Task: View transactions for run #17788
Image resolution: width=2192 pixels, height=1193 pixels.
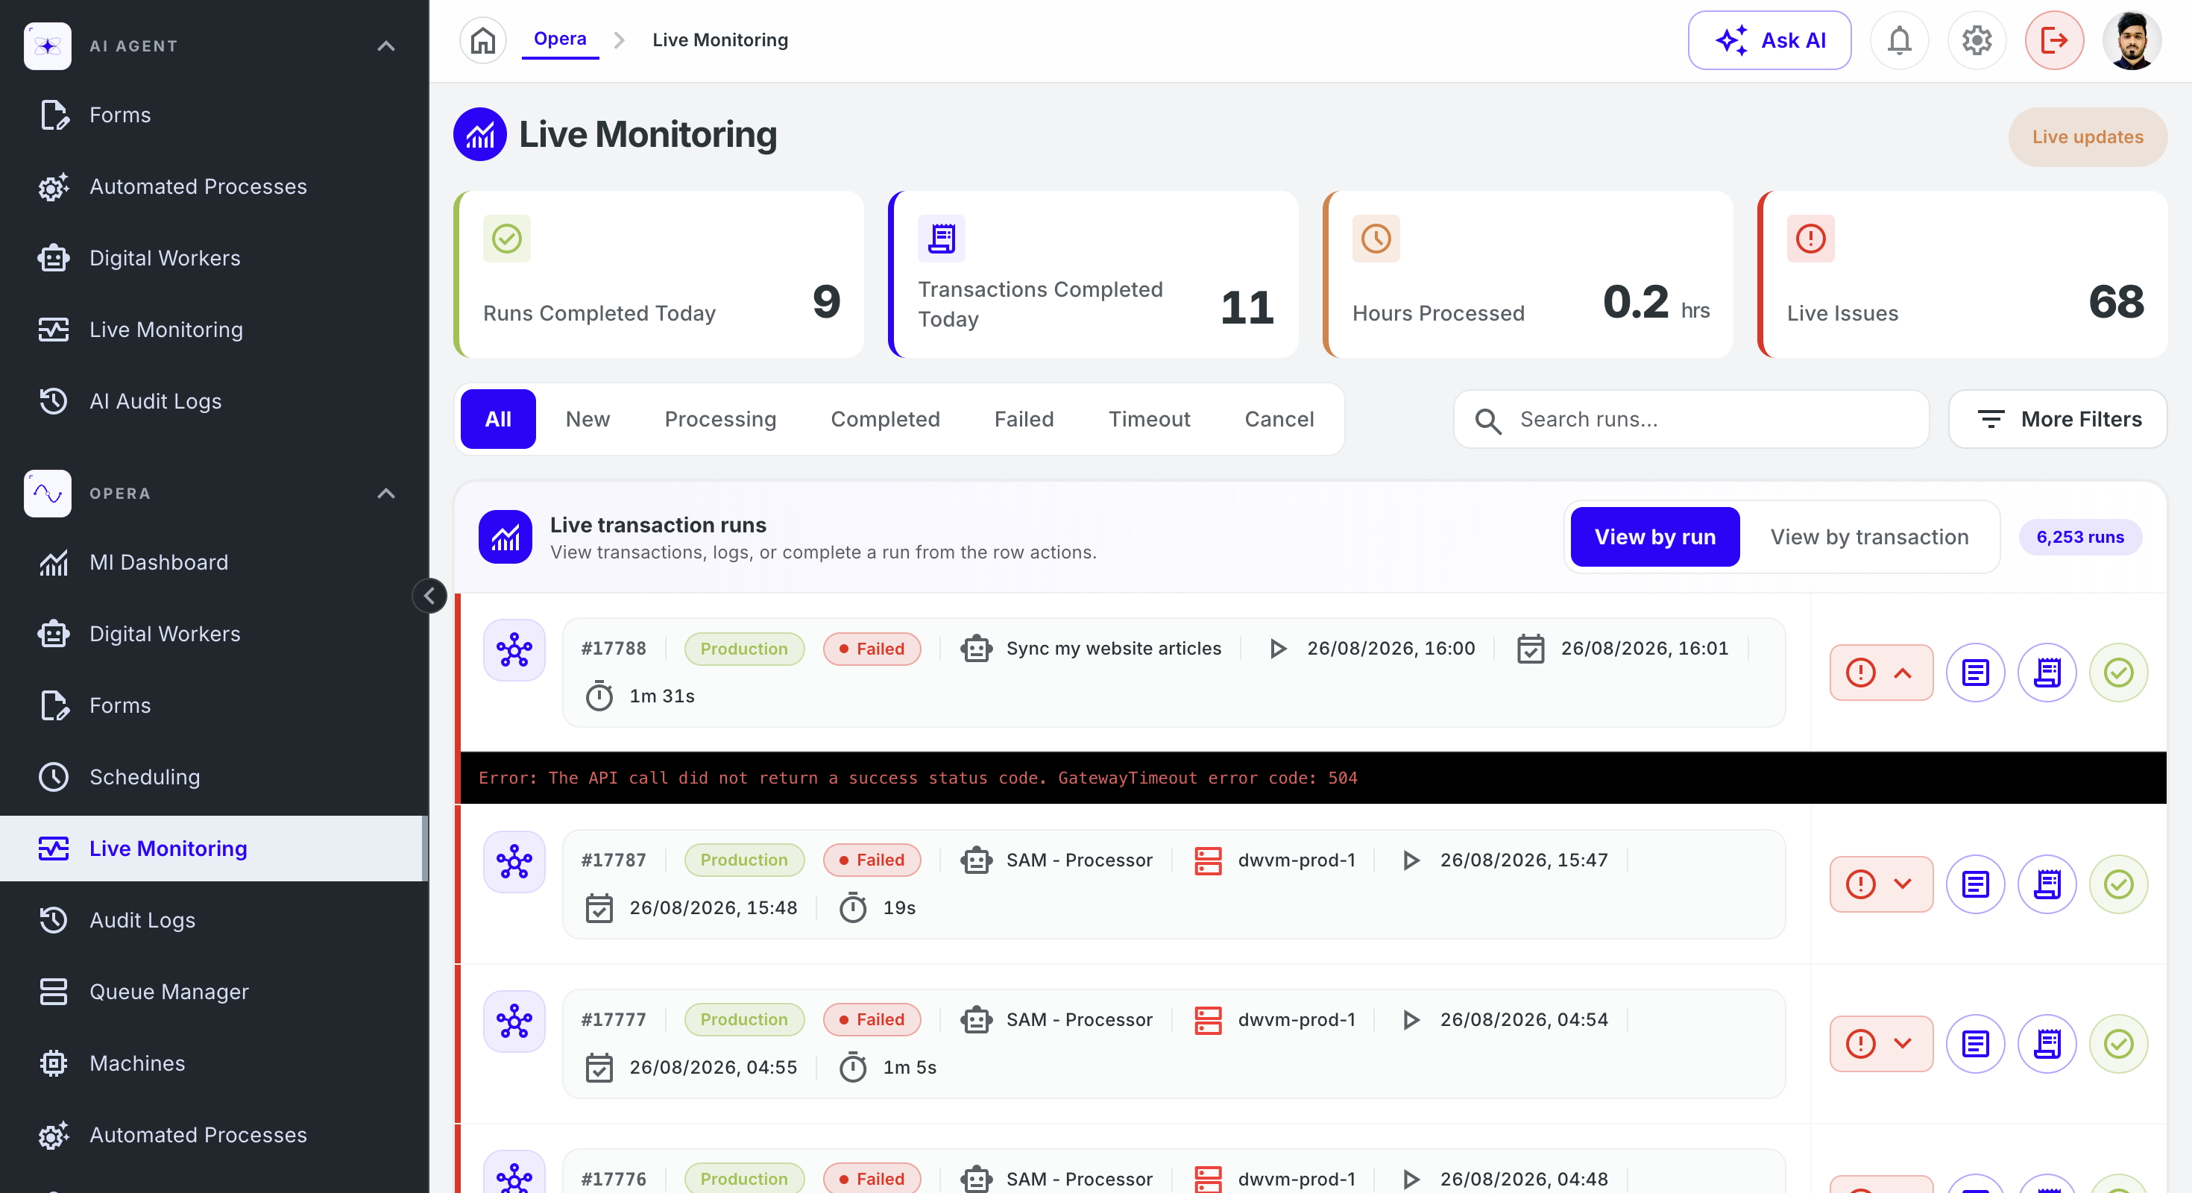Action: 2047,673
